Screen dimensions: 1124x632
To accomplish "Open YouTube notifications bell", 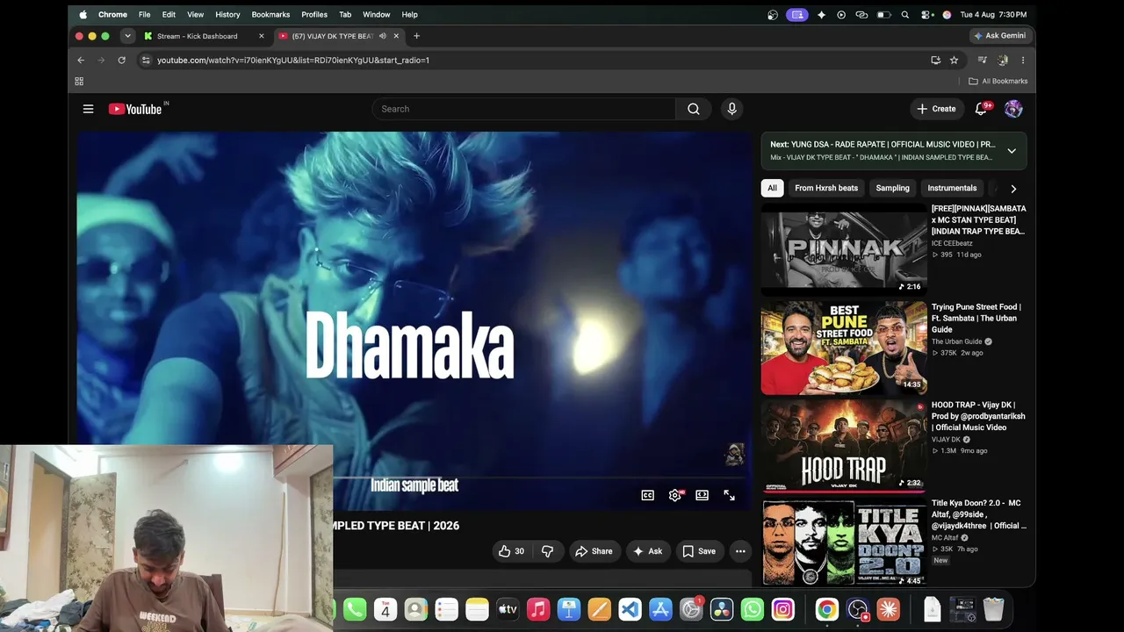I will pyautogui.click(x=981, y=109).
